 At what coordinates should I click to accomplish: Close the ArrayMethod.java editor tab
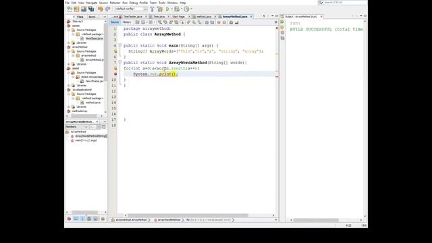tap(251, 17)
